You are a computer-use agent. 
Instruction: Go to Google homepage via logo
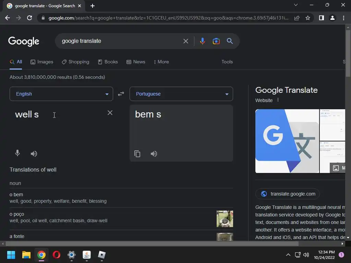[x=24, y=41]
